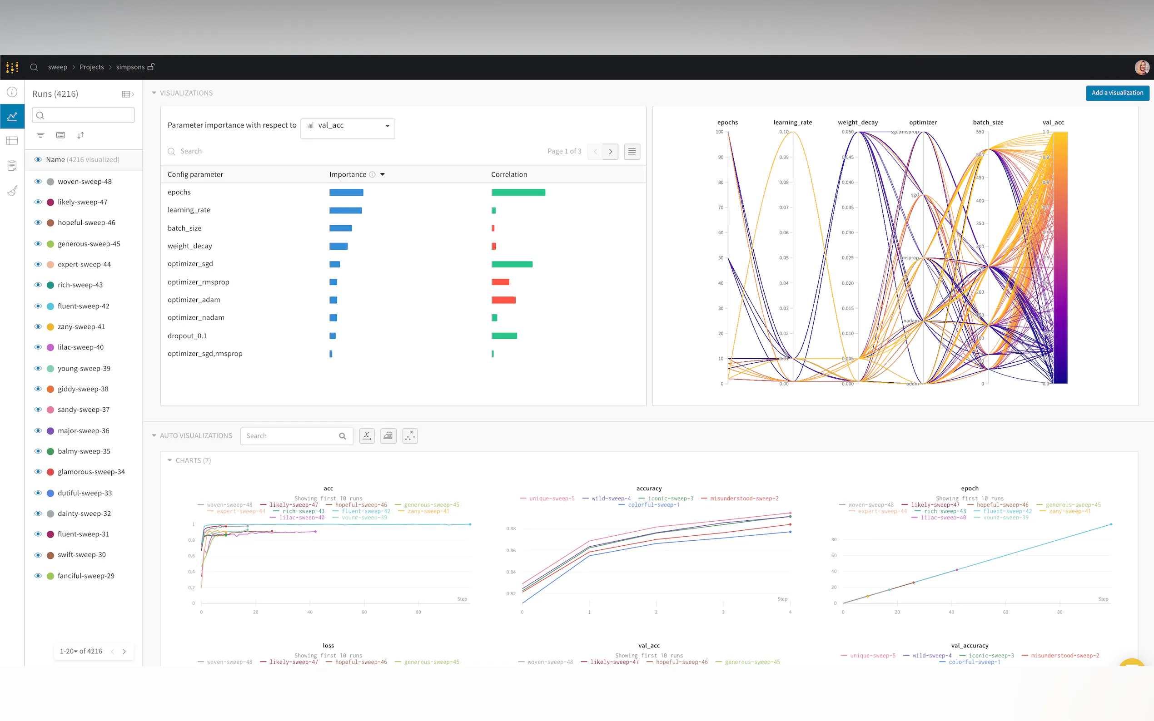Toggle visibility of rich-sweep-43 run
1154x721 pixels.
(x=38, y=285)
